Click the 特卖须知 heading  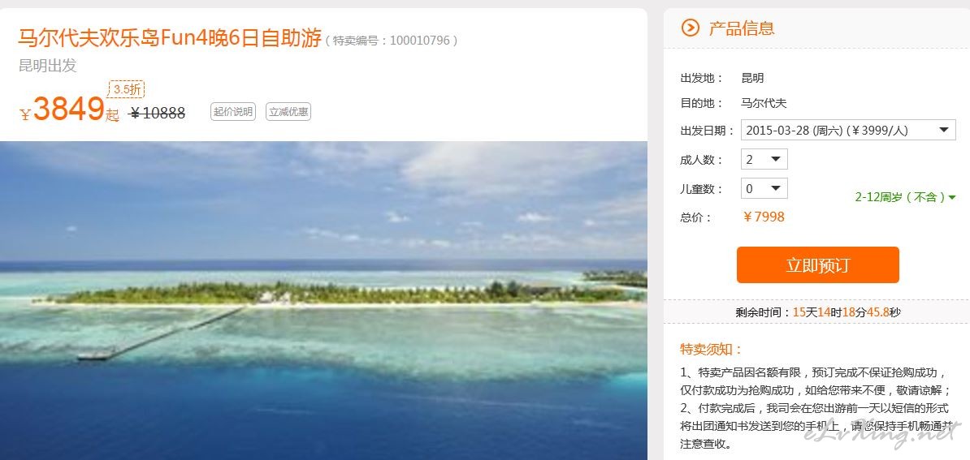tap(711, 349)
